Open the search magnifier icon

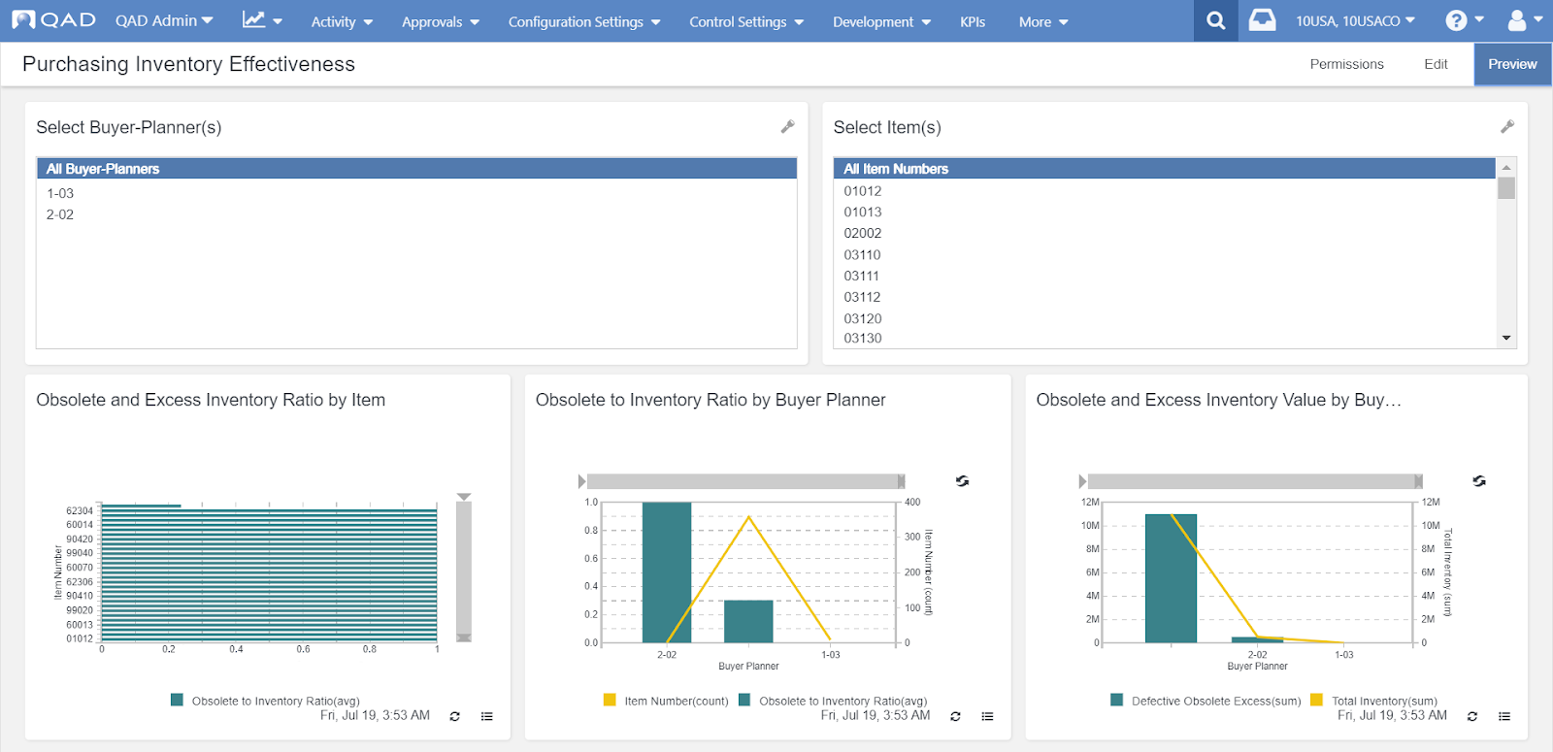(1215, 20)
